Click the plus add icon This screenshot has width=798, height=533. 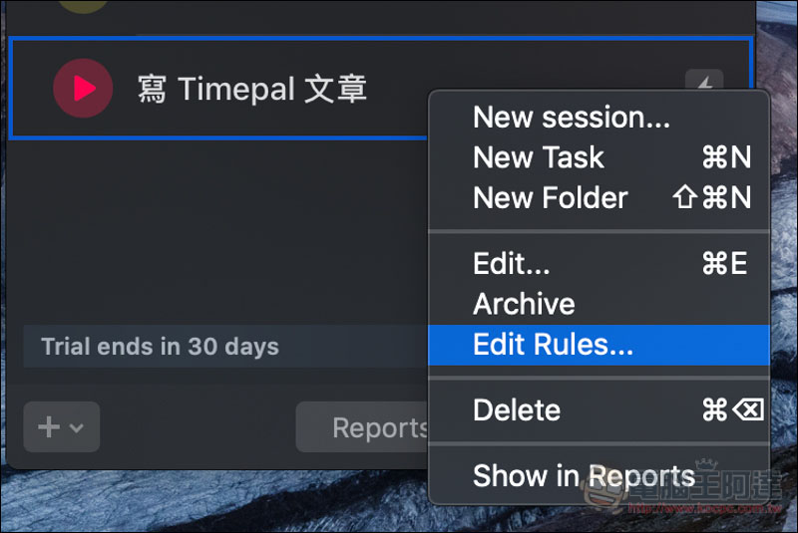click(x=49, y=426)
